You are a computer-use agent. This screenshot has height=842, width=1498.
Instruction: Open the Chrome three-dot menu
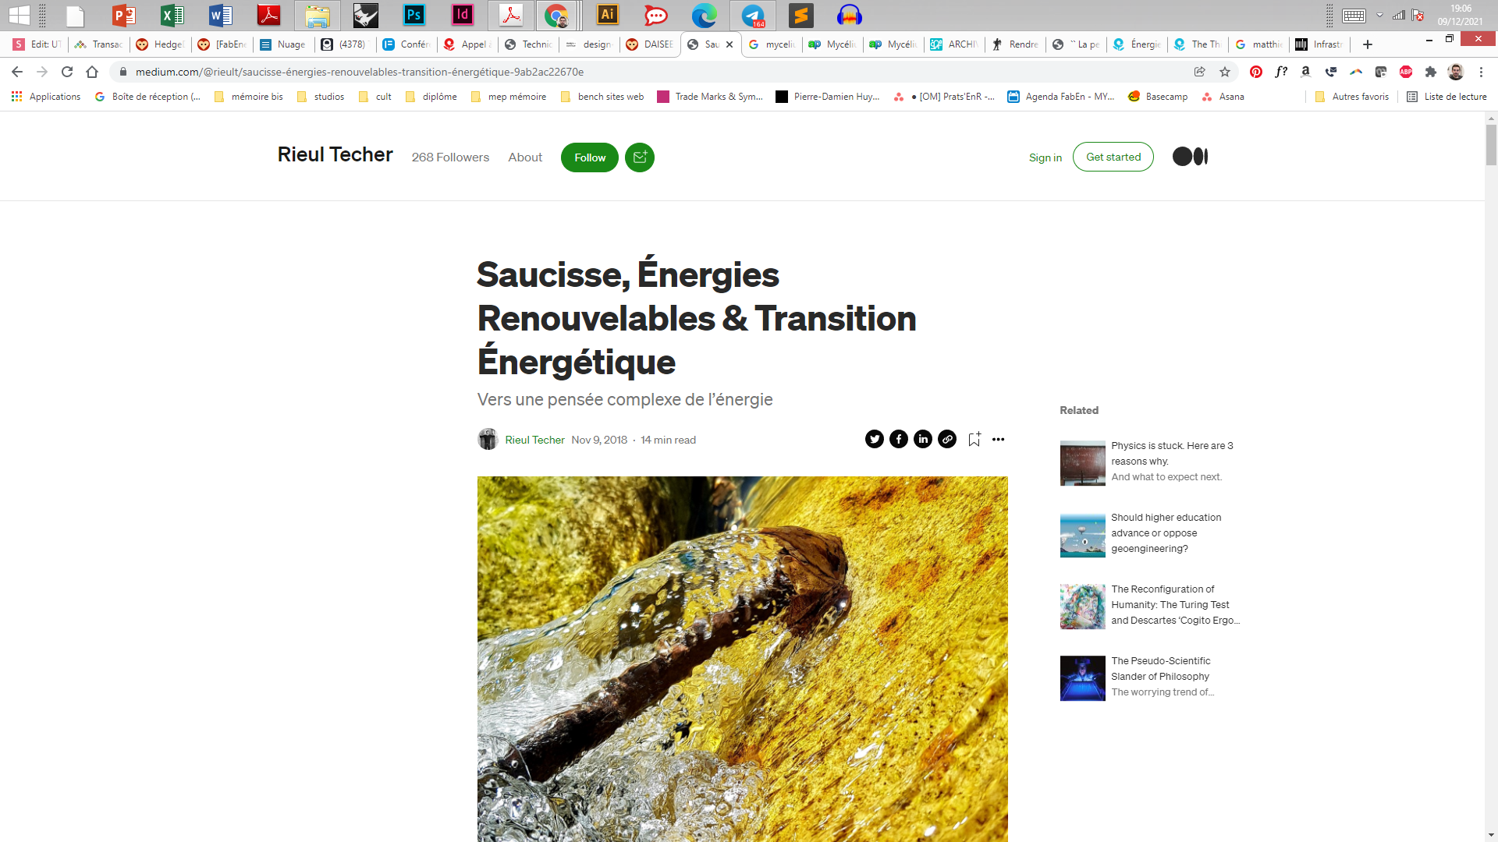click(x=1481, y=72)
